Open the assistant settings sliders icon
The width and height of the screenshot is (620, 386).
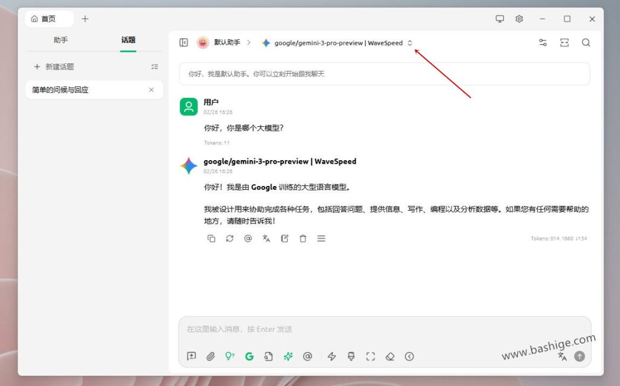pyautogui.click(x=543, y=42)
